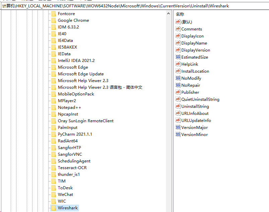Click the string icon beside DisplayVersion
269x212 pixels.
click(x=178, y=50)
